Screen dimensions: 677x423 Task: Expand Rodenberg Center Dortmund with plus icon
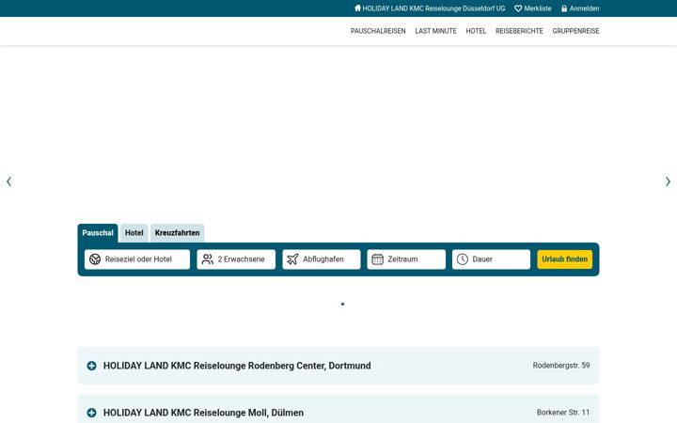pyautogui.click(x=91, y=366)
